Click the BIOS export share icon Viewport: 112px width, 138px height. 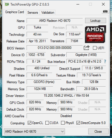click(87, 48)
